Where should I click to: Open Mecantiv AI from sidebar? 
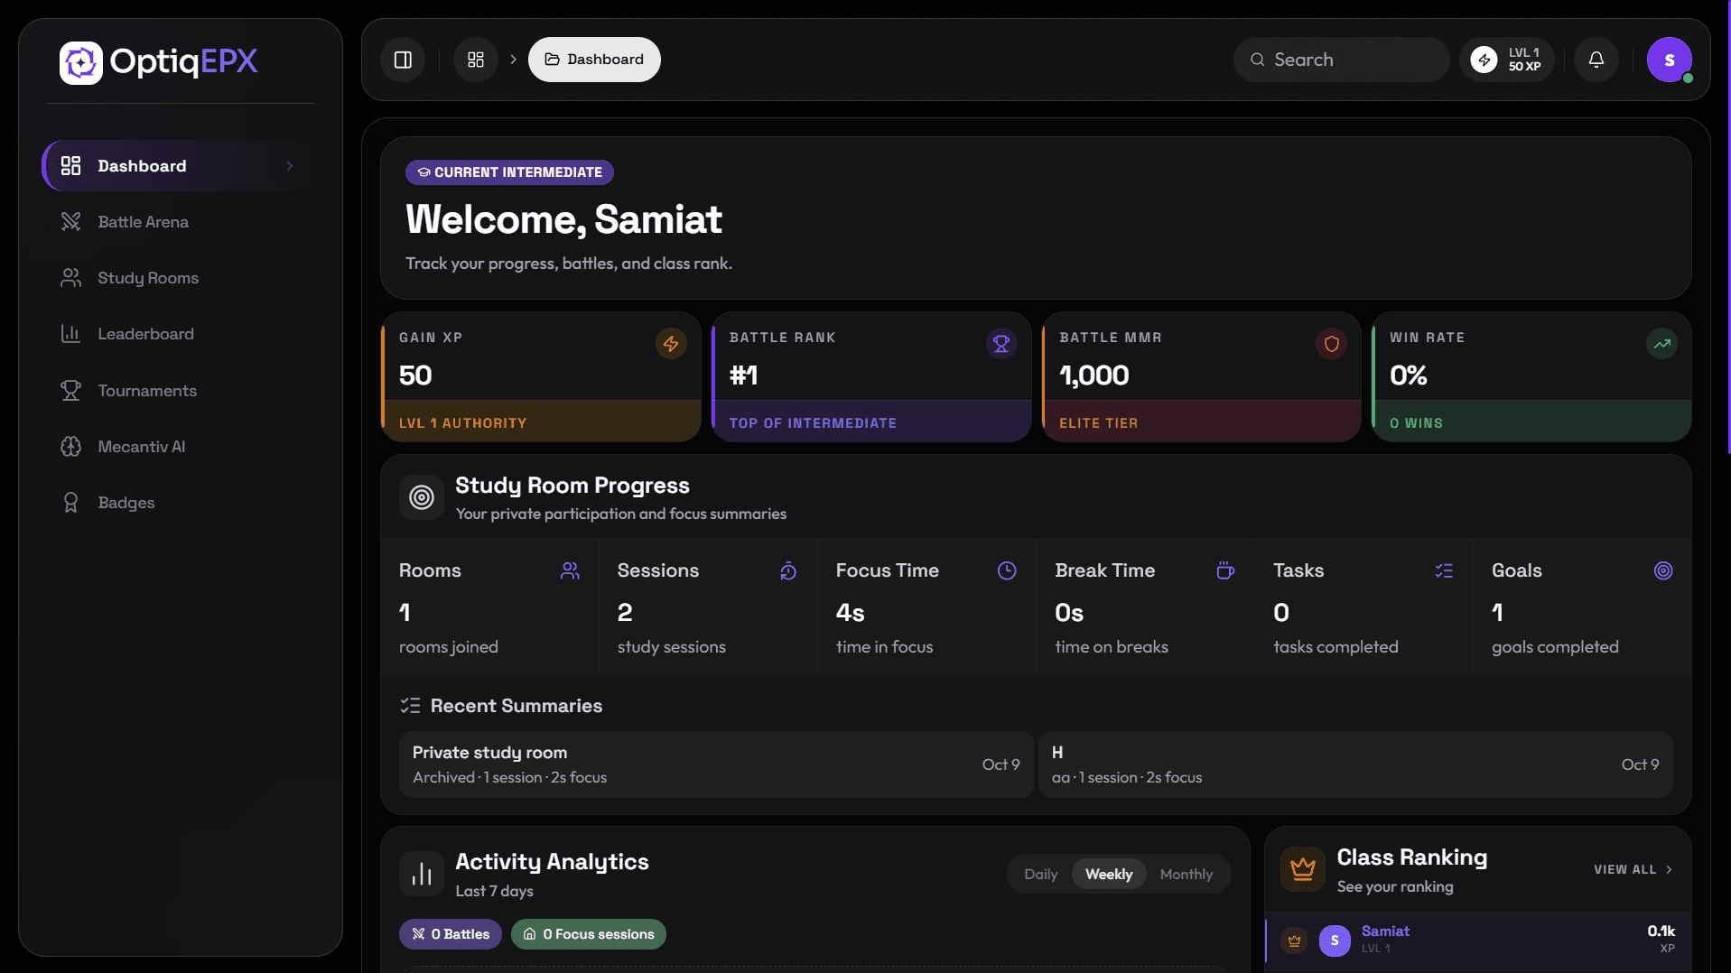(180, 447)
